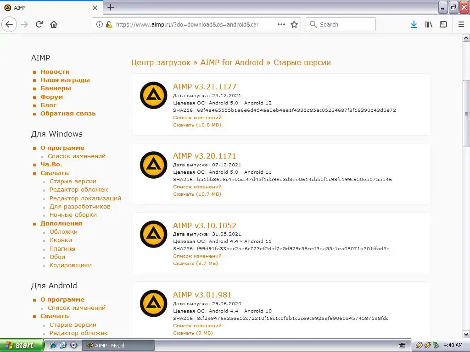Click the page scrollbar down arrow
470x352 pixels.
tap(466, 334)
